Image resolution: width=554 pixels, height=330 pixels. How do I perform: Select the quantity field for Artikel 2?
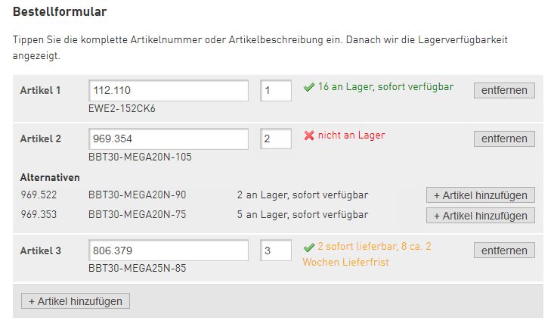[x=276, y=139]
